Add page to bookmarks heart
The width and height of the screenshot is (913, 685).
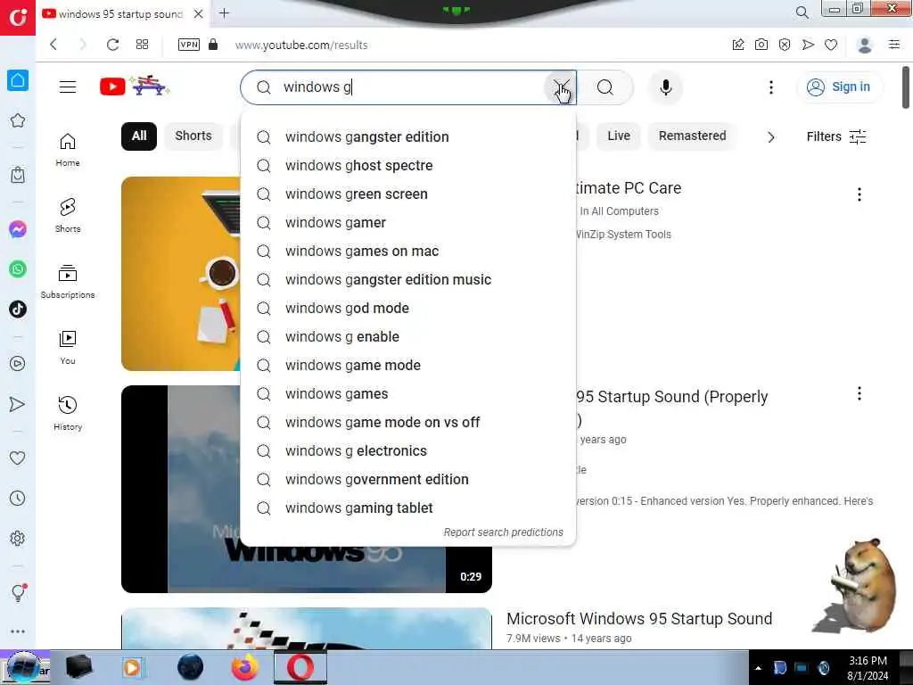coord(831,45)
